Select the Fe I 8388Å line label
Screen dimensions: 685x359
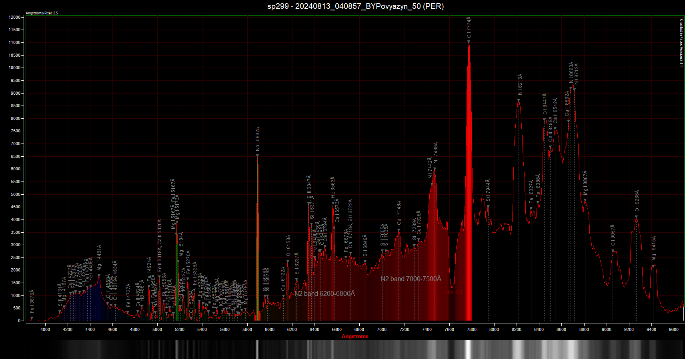click(538, 185)
